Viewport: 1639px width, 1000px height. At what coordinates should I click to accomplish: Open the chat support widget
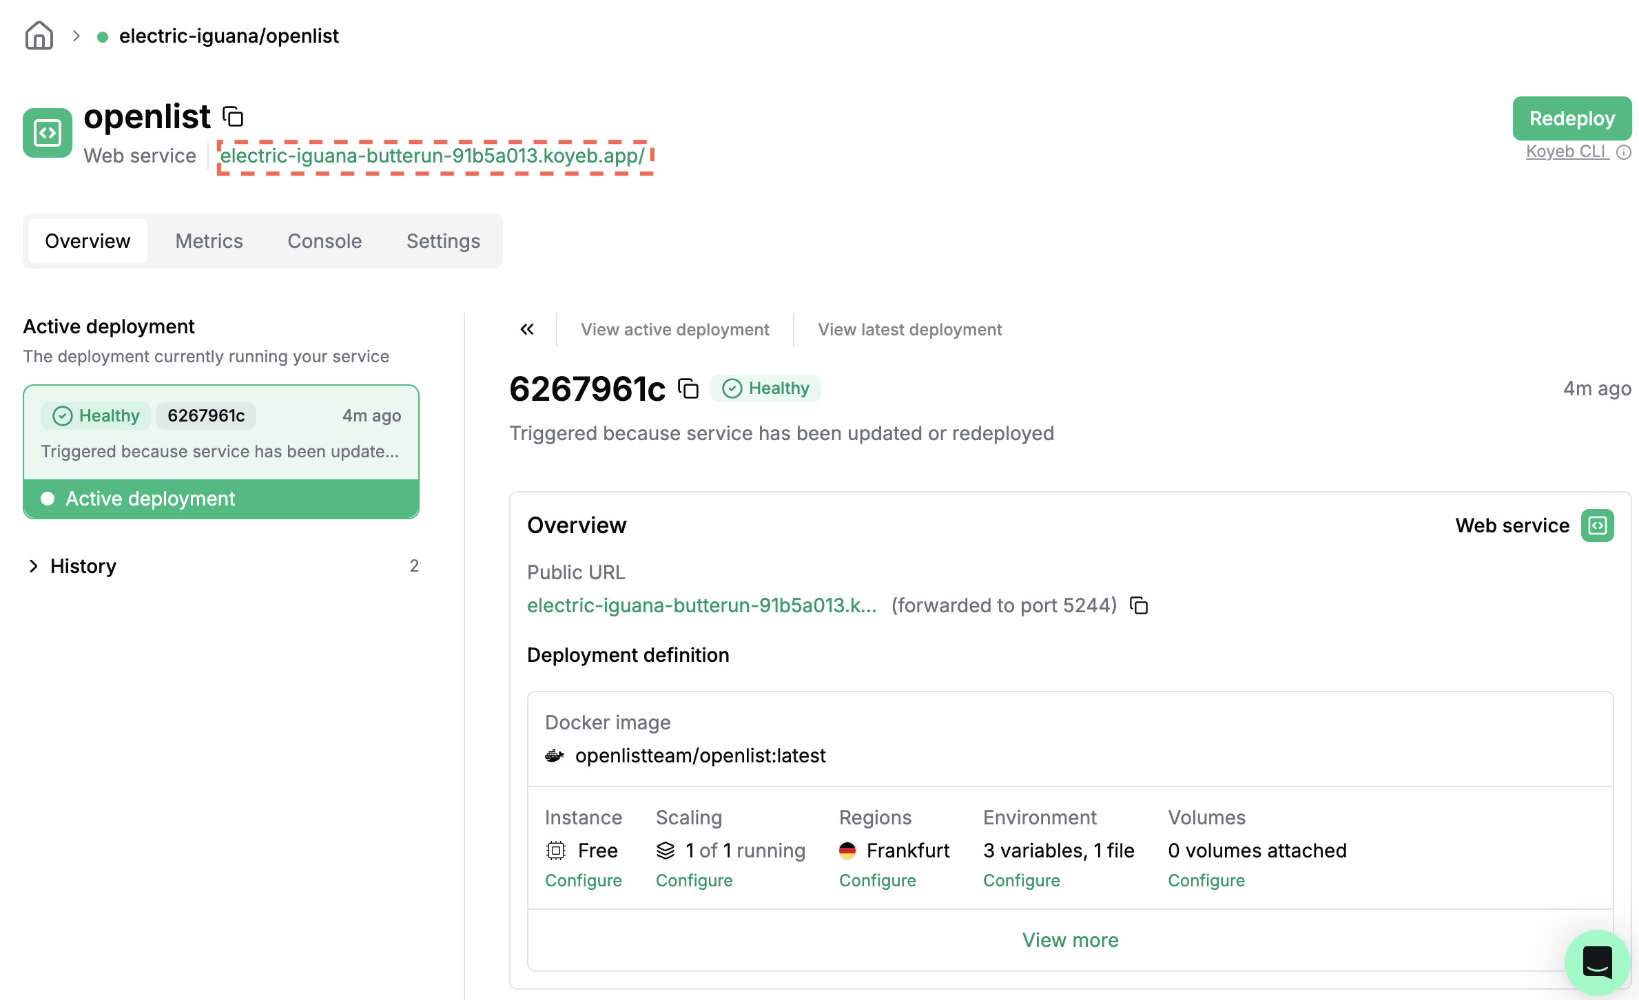pos(1597,961)
